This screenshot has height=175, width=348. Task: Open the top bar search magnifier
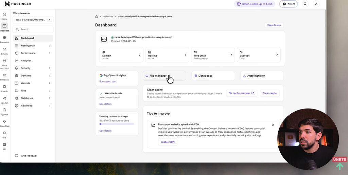tap(305, 4)
